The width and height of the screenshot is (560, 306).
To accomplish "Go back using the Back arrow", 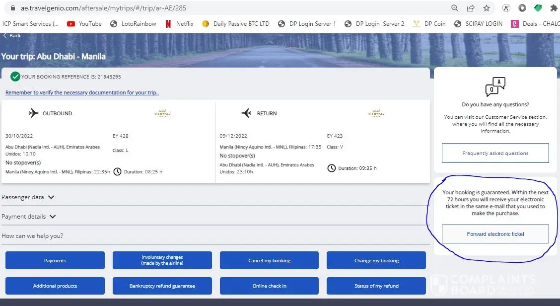I will [x=12, y=36].
